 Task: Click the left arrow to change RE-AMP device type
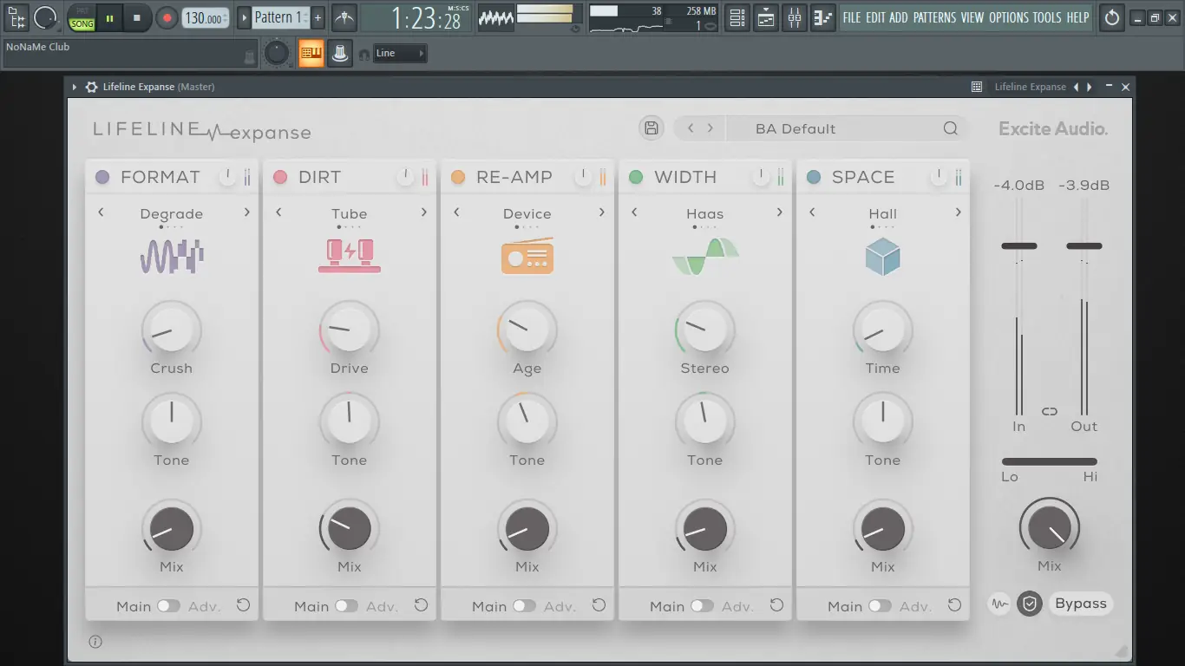click(x=457, y=212)
